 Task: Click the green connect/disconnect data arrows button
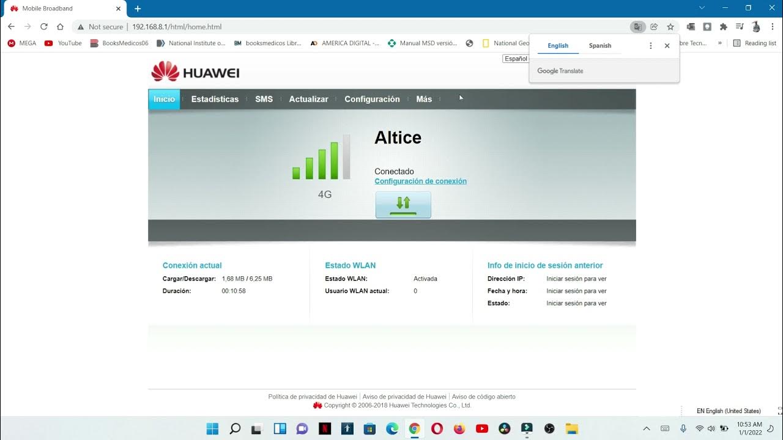[403, 205]
